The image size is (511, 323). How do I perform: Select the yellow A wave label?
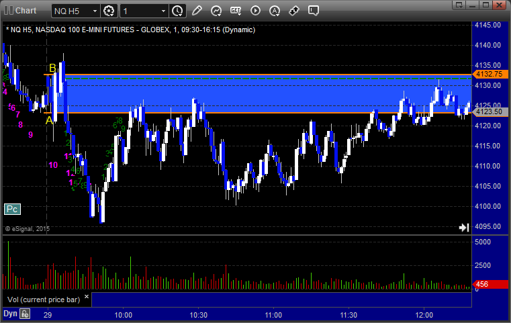point(49,120)
